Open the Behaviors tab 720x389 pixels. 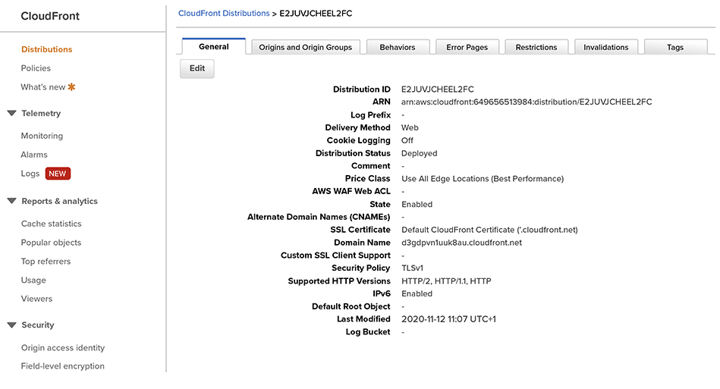[398, 47]
